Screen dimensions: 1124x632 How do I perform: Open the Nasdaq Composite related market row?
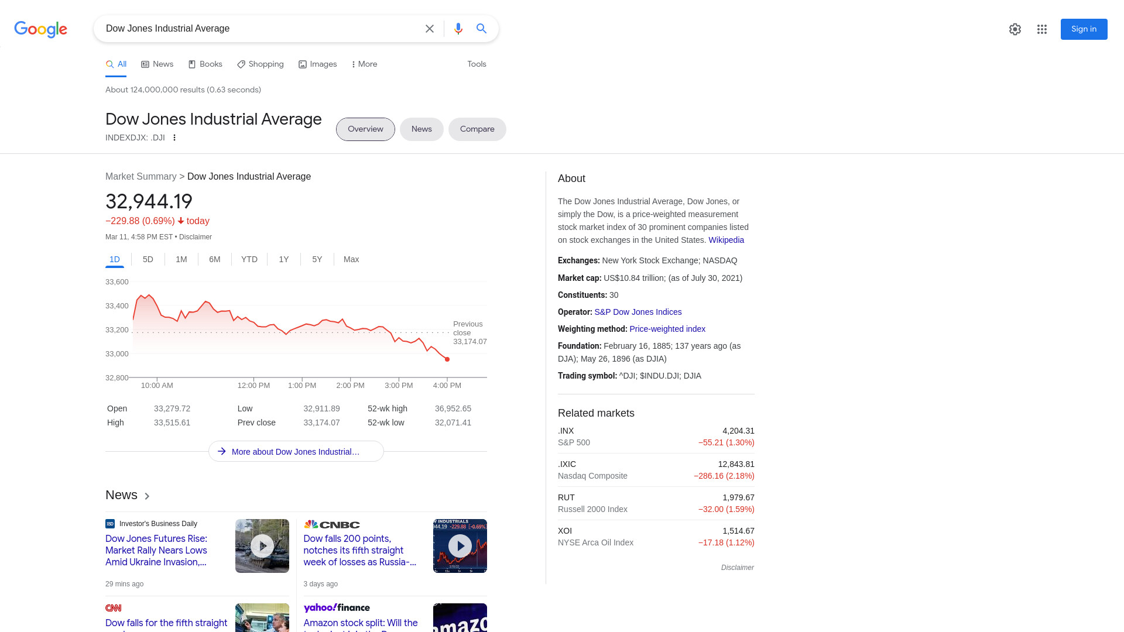pos(656,470)
